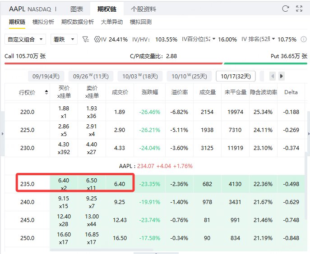This screenshot has width=310, height=254.
Task: Click the 溢价率 column header
Action: tap(180, 92)
